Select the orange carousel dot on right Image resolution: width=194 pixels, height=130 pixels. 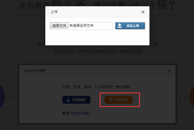[x=185, y=97]
